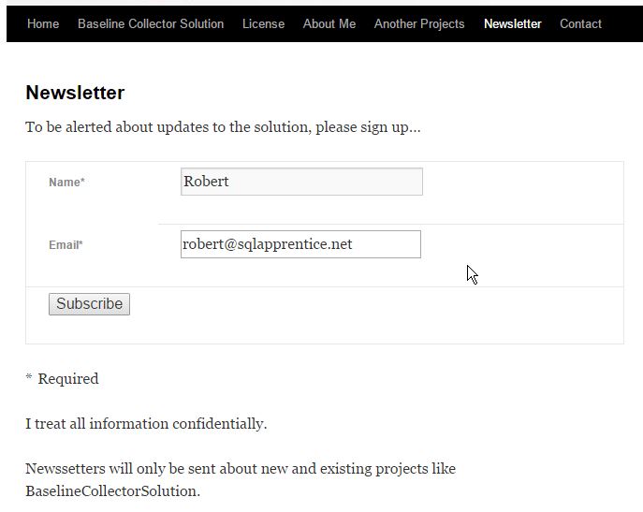Click the "I treat all information confidentially" sentence
The image size is (643, 512).
click(x=146, y=424)
